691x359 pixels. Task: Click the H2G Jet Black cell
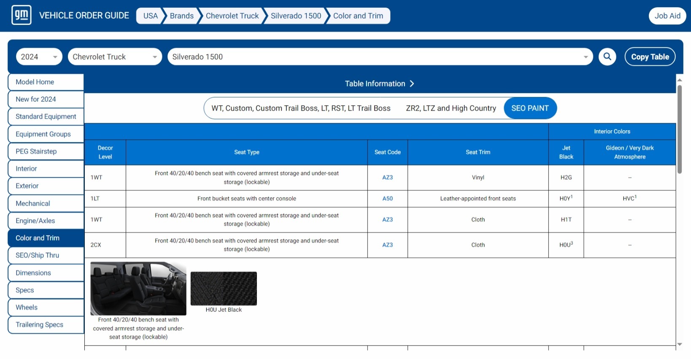point(566,177)
